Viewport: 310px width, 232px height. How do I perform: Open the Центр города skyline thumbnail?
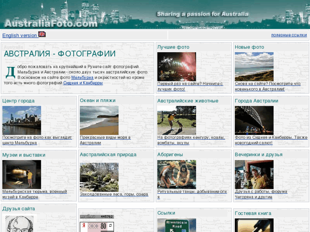pyautogui.click(x=22, y=120)
